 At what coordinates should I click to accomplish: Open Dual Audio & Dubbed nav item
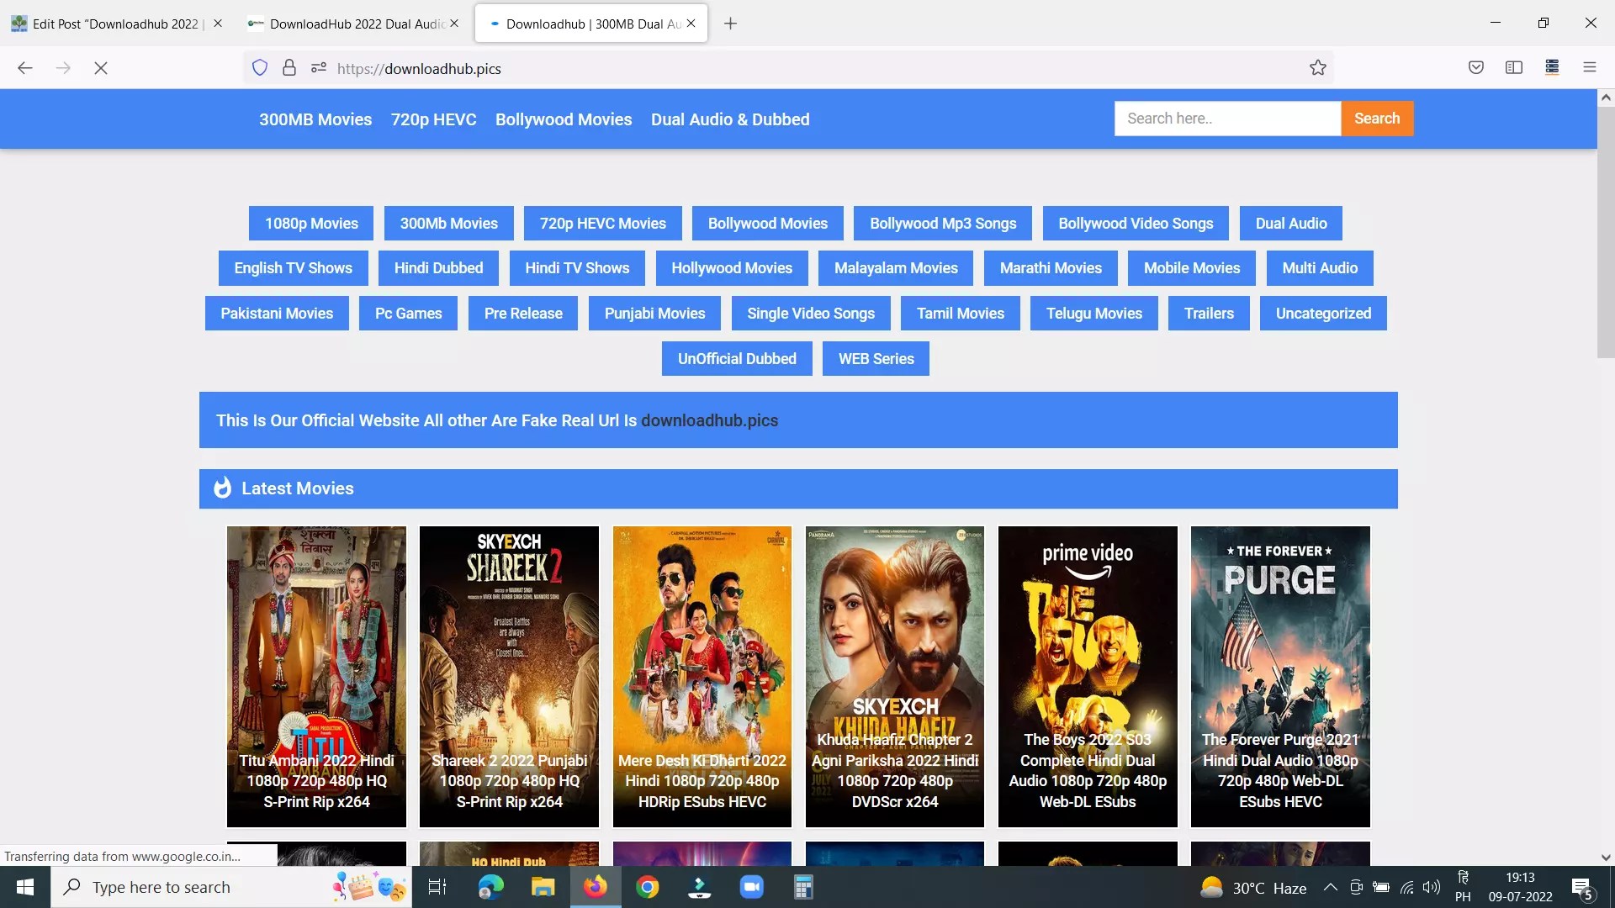click(x=730, y=119)
